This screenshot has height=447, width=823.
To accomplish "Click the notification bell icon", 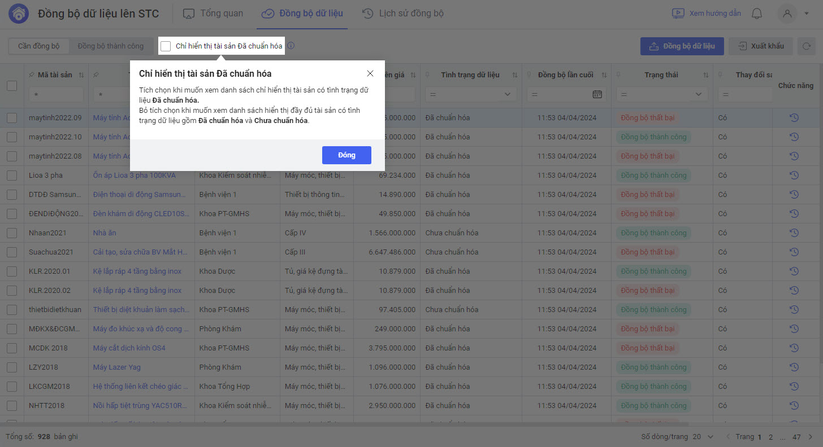I will pyautogui.click(x=757, y=14).
